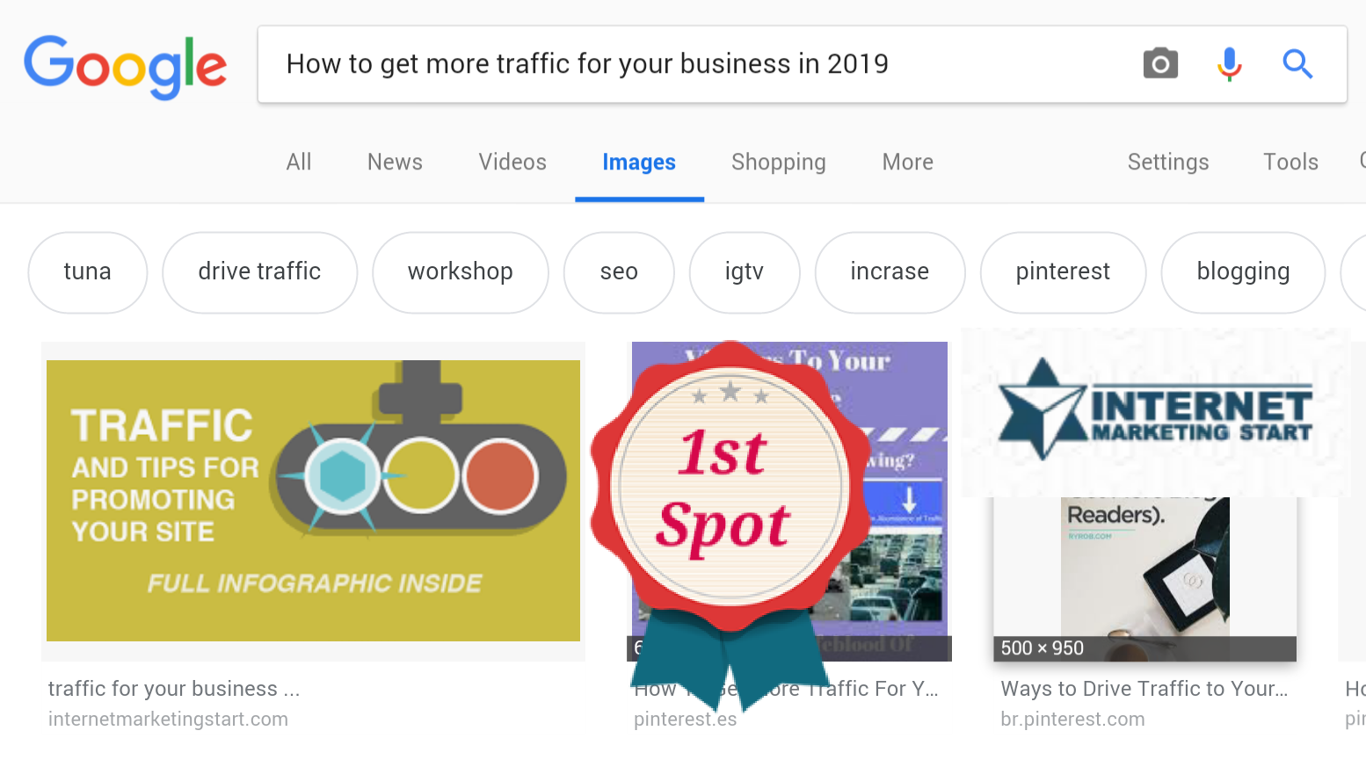Image resolution: width=1366 pixels, height=767 pixels.
Task: Click the blue magnifying glass search icon
Action: point(1297,63)
